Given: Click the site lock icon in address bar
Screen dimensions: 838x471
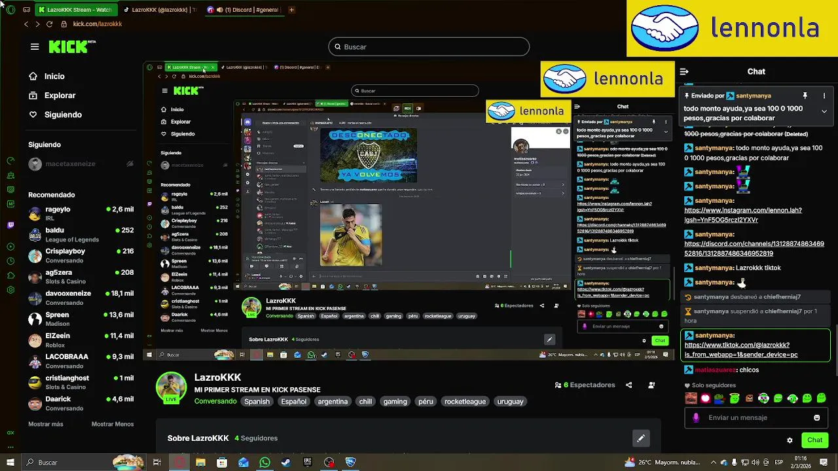Looking at the screenshot, I should 64,24.
